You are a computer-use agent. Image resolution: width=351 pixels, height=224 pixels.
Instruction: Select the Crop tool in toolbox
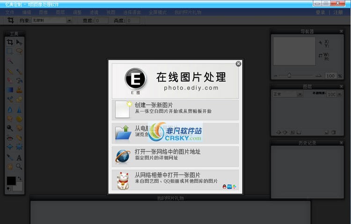tap(10, 43)
